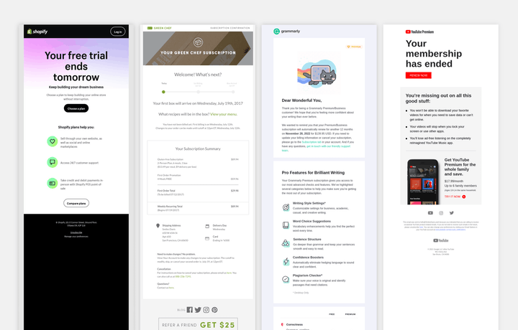Click the red Renew Now button
Viewport: 518px width, 330px height.
point(419,75)
